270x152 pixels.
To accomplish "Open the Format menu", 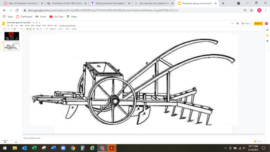I will click(x=27, y=25).
